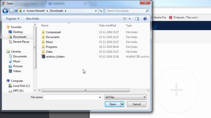Change view with the view icon
Image resolution: width=211 pixels, height=118 pixels.
click(x=125, y=19)
